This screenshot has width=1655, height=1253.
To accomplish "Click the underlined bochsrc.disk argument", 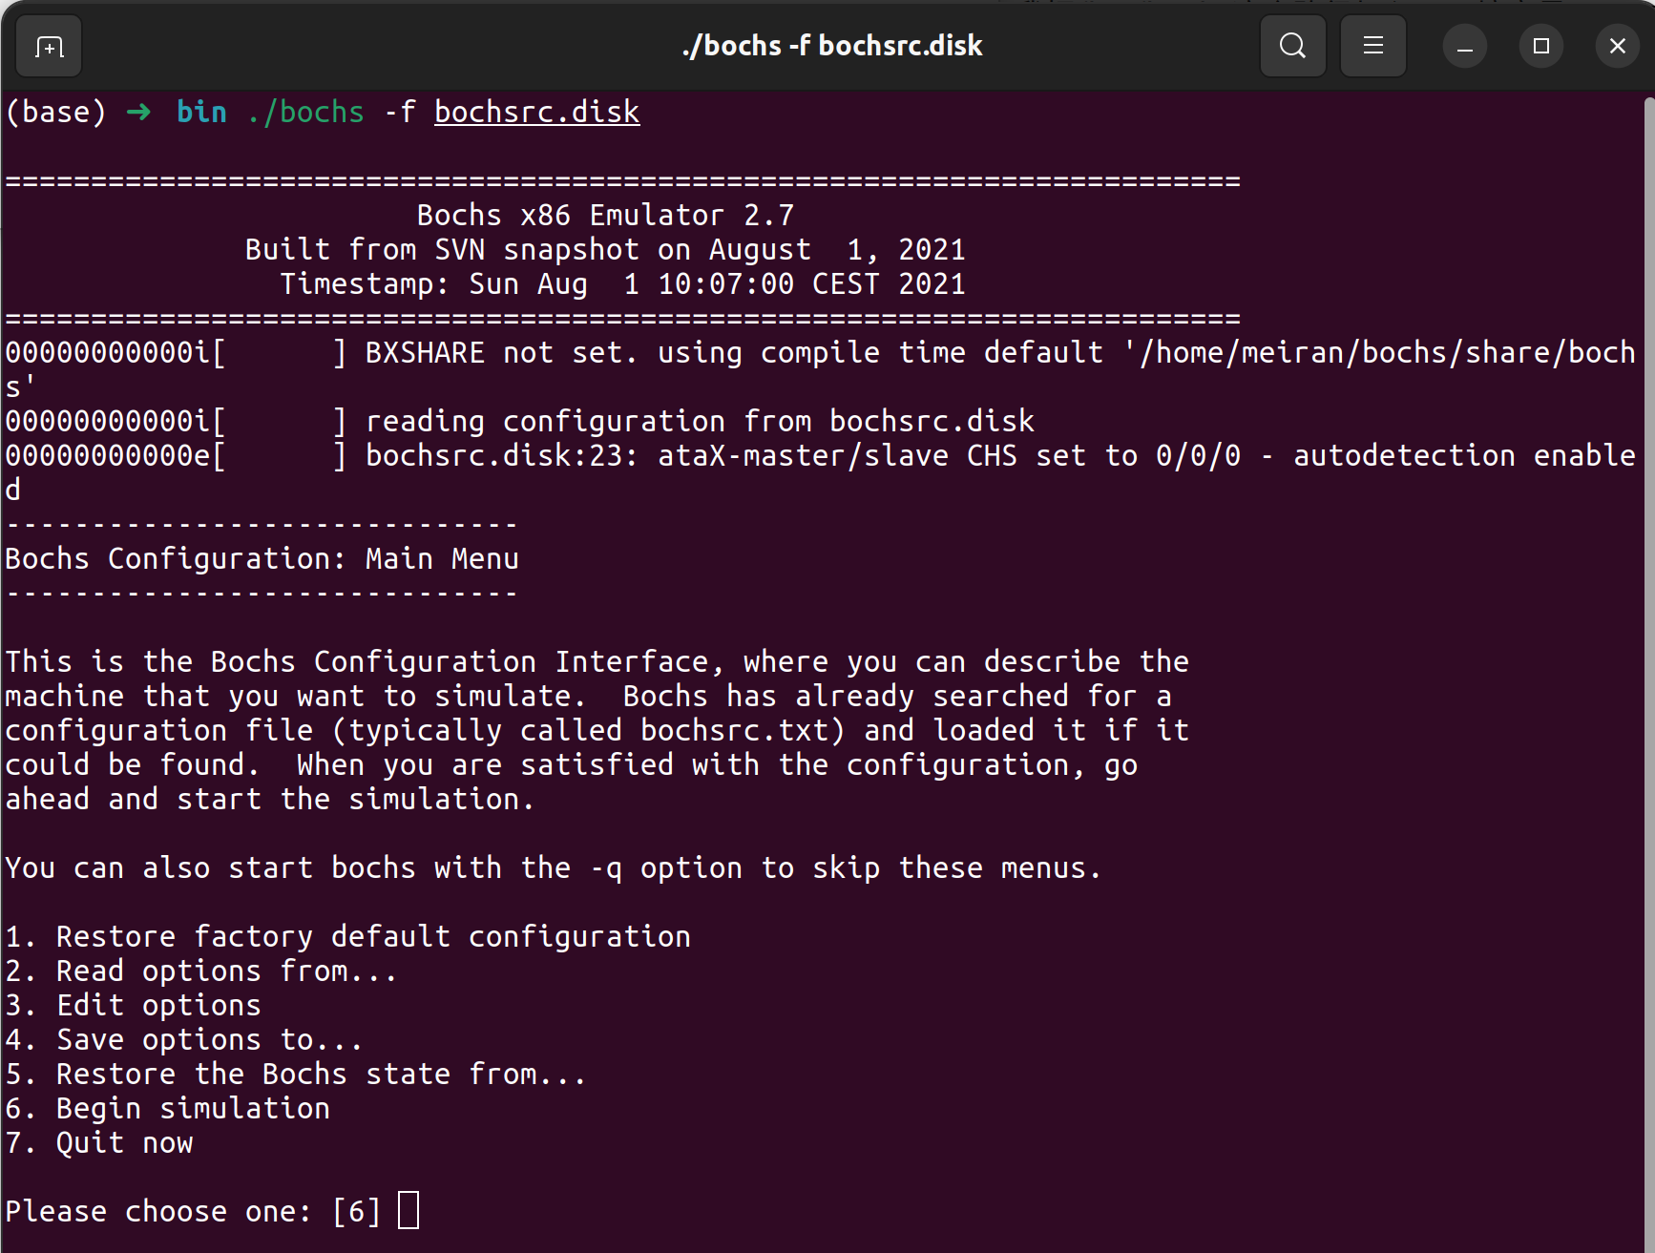I will 536,113.
